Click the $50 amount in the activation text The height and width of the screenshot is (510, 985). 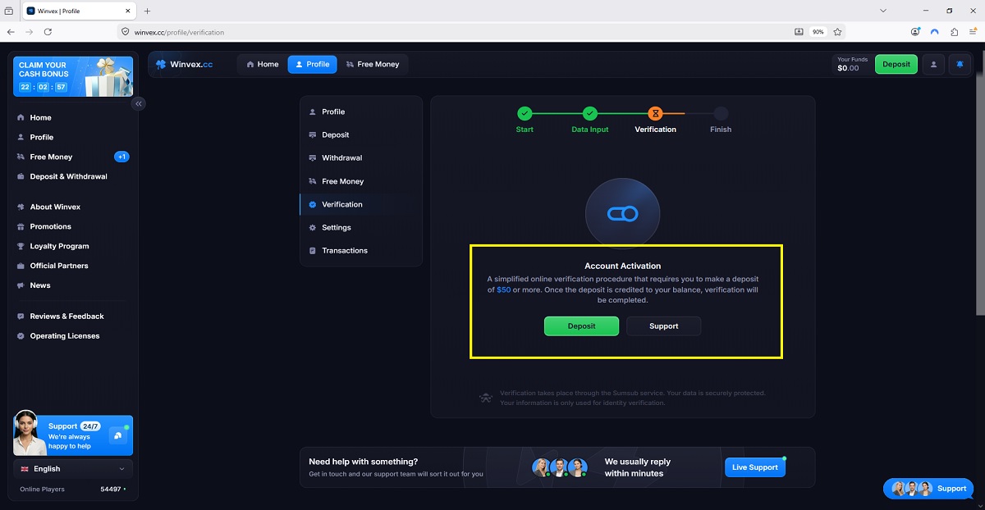pos(504,289)
